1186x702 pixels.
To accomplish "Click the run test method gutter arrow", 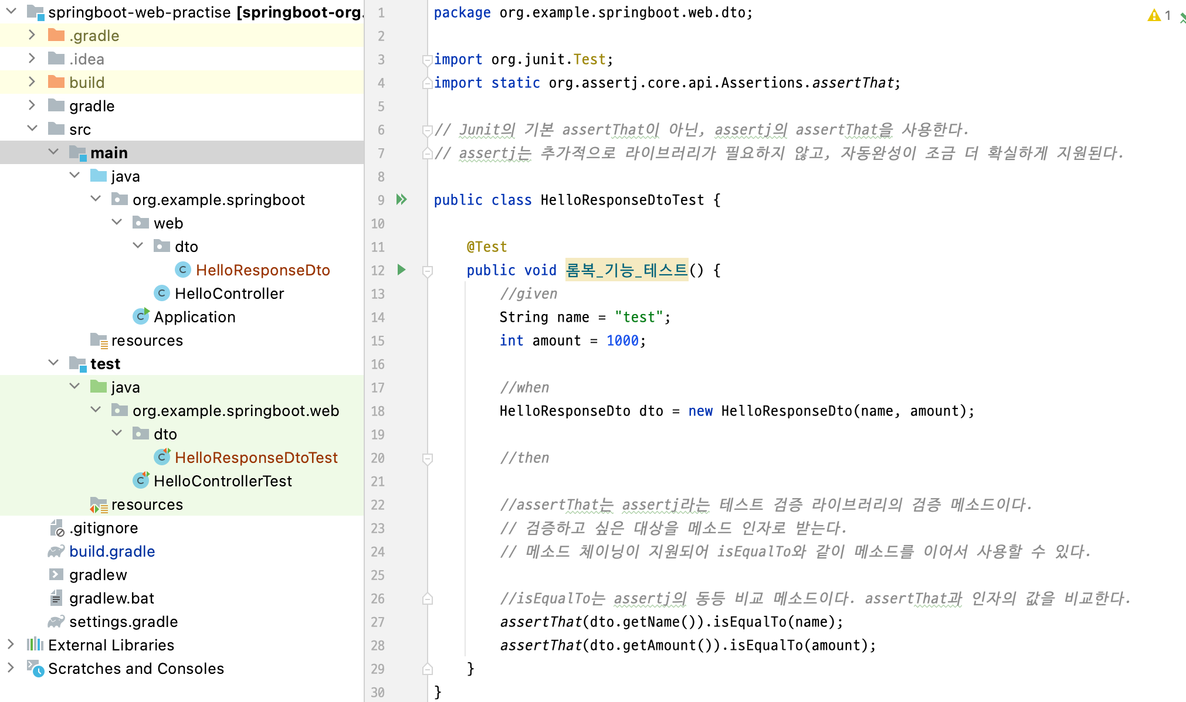I will click(x=401, y=270).
